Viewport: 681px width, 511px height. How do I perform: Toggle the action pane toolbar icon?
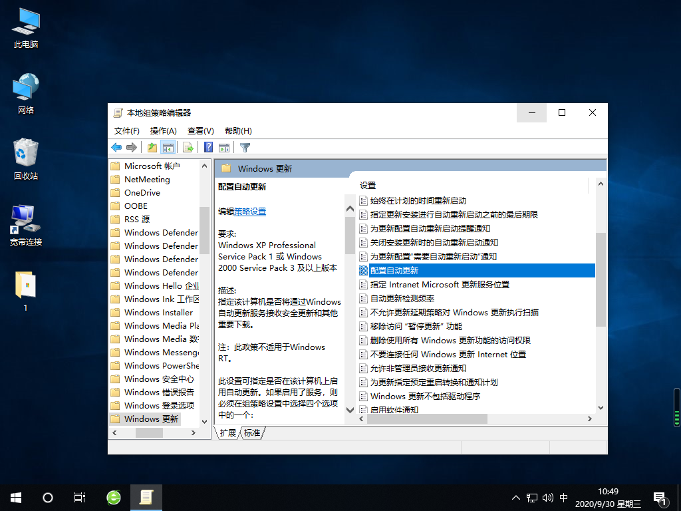[x=223, y=147]
